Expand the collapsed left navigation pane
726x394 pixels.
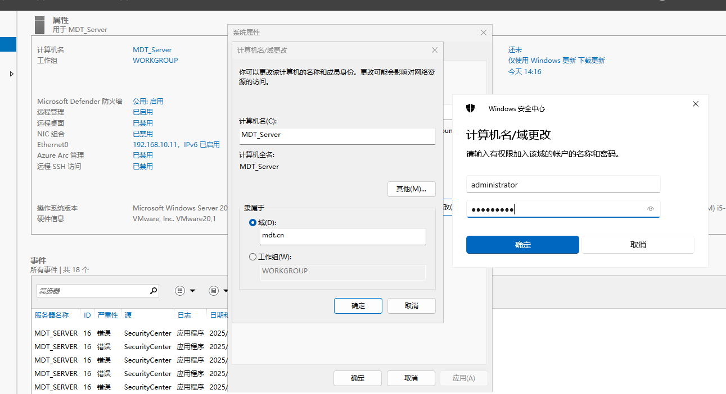coord(11,72)
